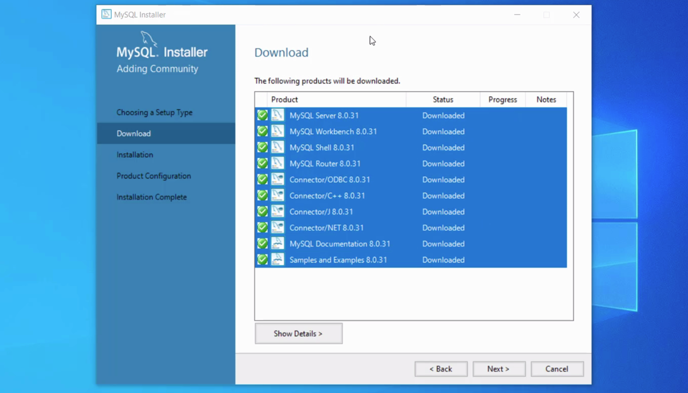Sort by the Status column header

pyautogui.click(x=443, y=100)
